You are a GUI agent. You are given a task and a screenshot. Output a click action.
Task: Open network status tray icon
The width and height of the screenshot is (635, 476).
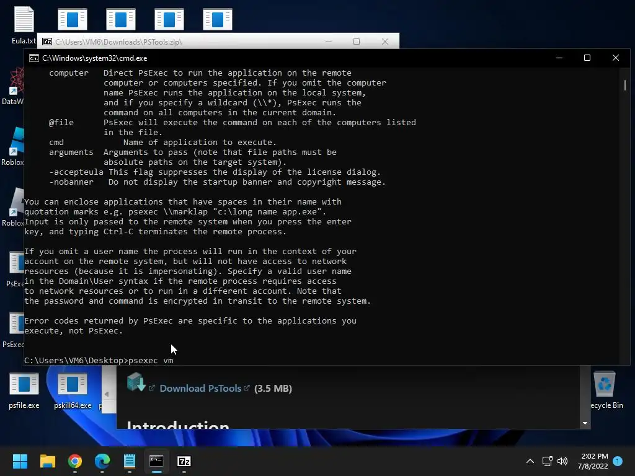click(547, 461)
